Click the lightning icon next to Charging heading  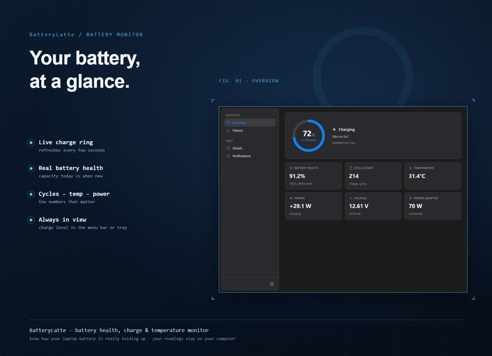(x=334, y=130)
